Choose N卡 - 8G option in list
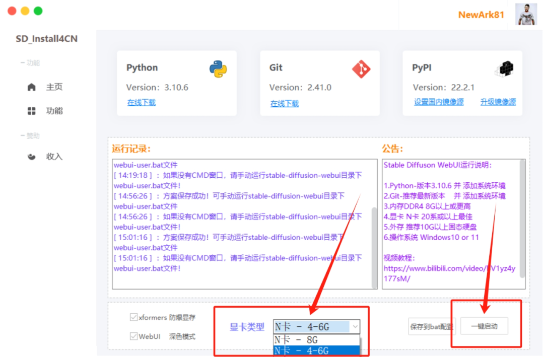The image size is (544, 357). point(316,340)
